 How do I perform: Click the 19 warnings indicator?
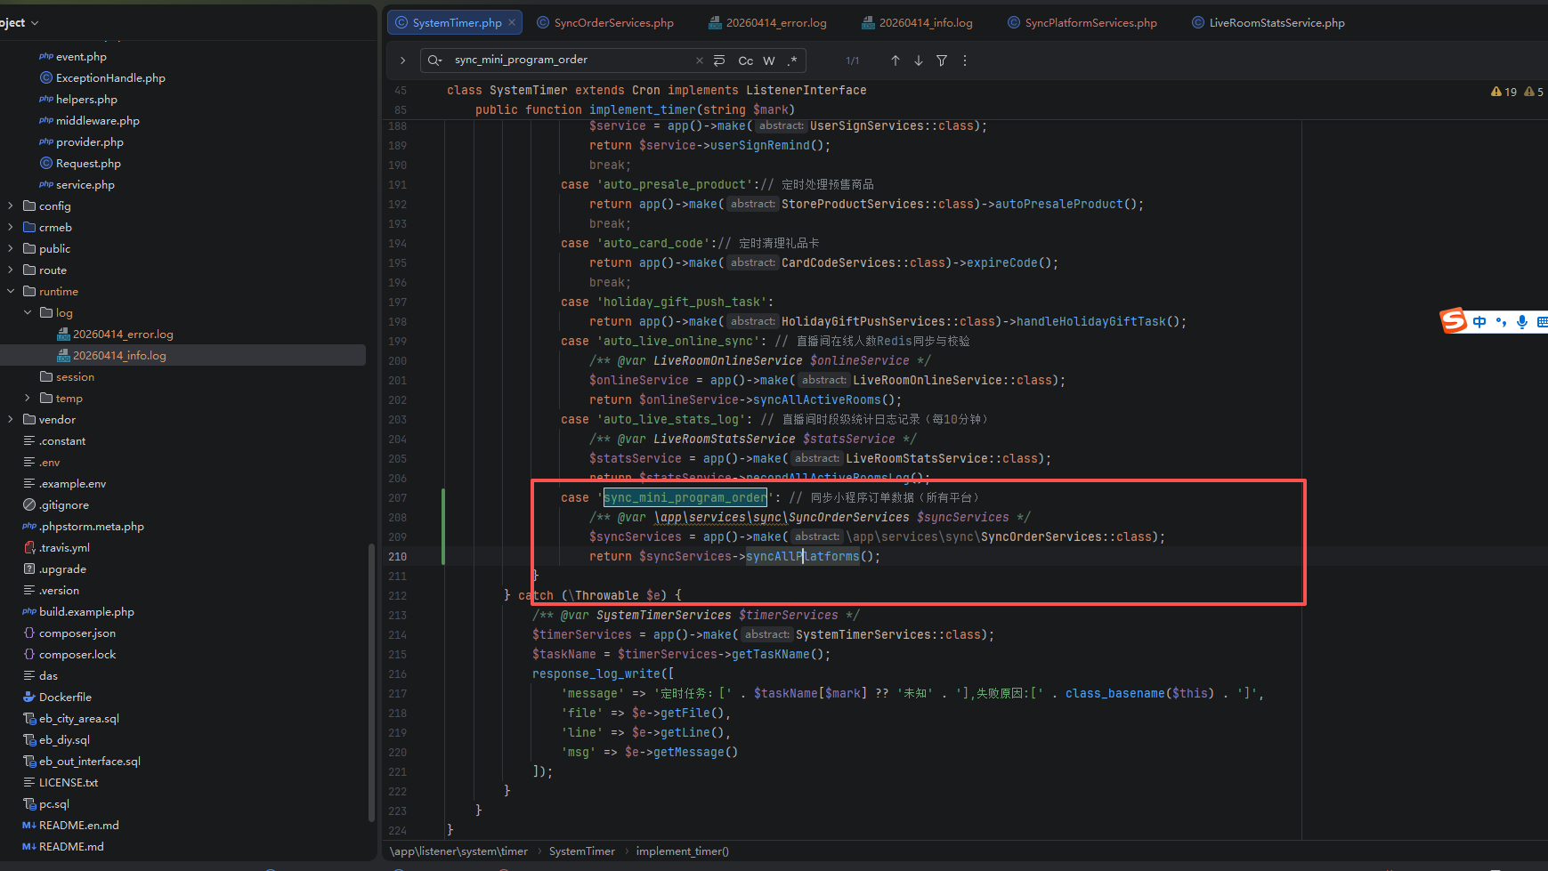pos(1503,92)
